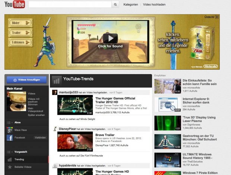Viewport: 231px width, 175px height.
Task: Open Gastvortrag an der TU München: Olaf Schubert
Action: pos(200,138)
